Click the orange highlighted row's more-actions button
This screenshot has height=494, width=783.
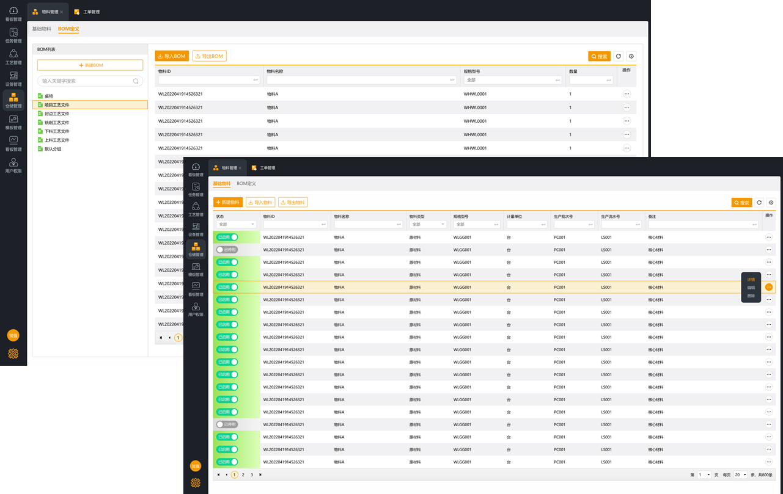[x=768, y=287]
